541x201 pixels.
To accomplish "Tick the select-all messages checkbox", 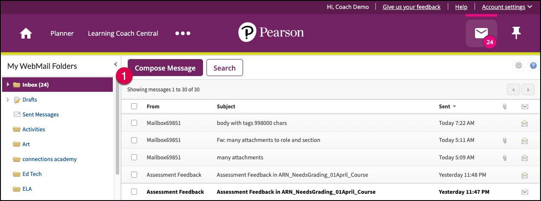I will click(x=134, y=106).
